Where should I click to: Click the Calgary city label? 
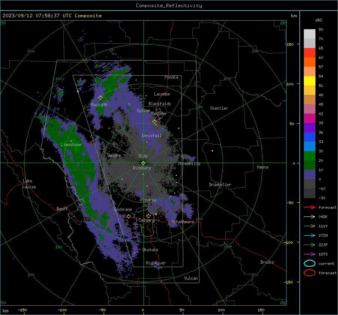click(146, 220)
